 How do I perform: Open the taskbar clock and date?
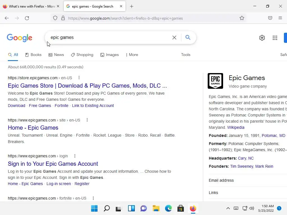pos(266,208)
